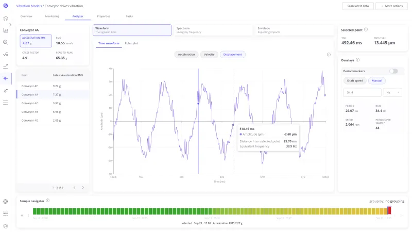
Task: Click the magnifier search sidebar icon
Action: tap(6, 42)
